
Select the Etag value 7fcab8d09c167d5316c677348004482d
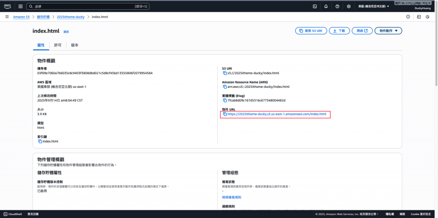tap(257, 100)
